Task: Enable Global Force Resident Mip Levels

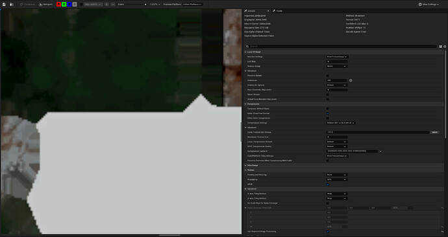Action: (328, 100)
